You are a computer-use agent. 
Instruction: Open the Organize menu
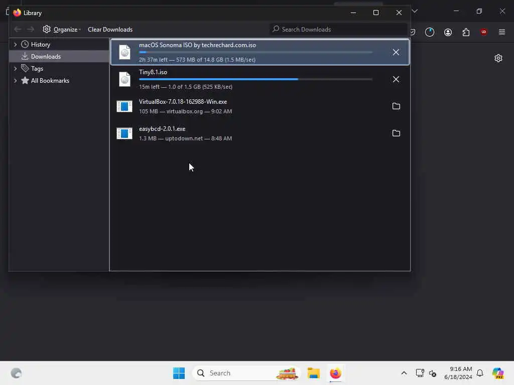(x=62, y=30)
